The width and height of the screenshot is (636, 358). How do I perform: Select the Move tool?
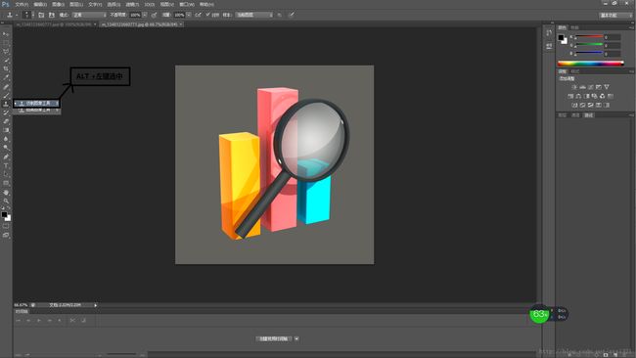[6, 34]
